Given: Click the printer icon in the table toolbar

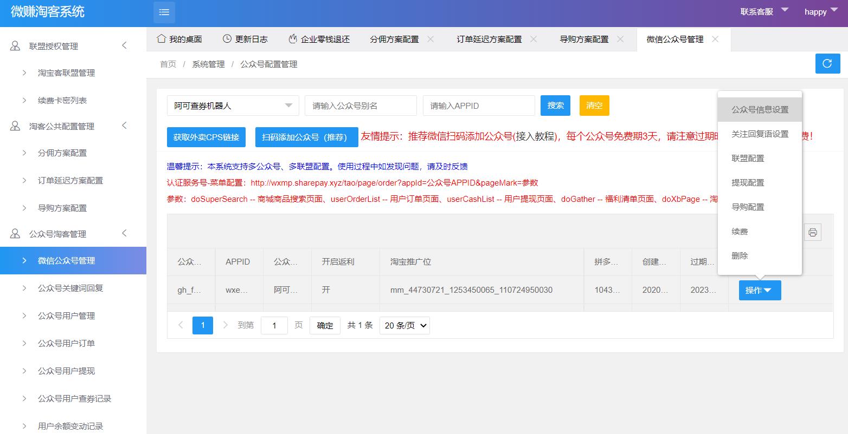Looking at the screenshot, I should [x=813, y=232].
